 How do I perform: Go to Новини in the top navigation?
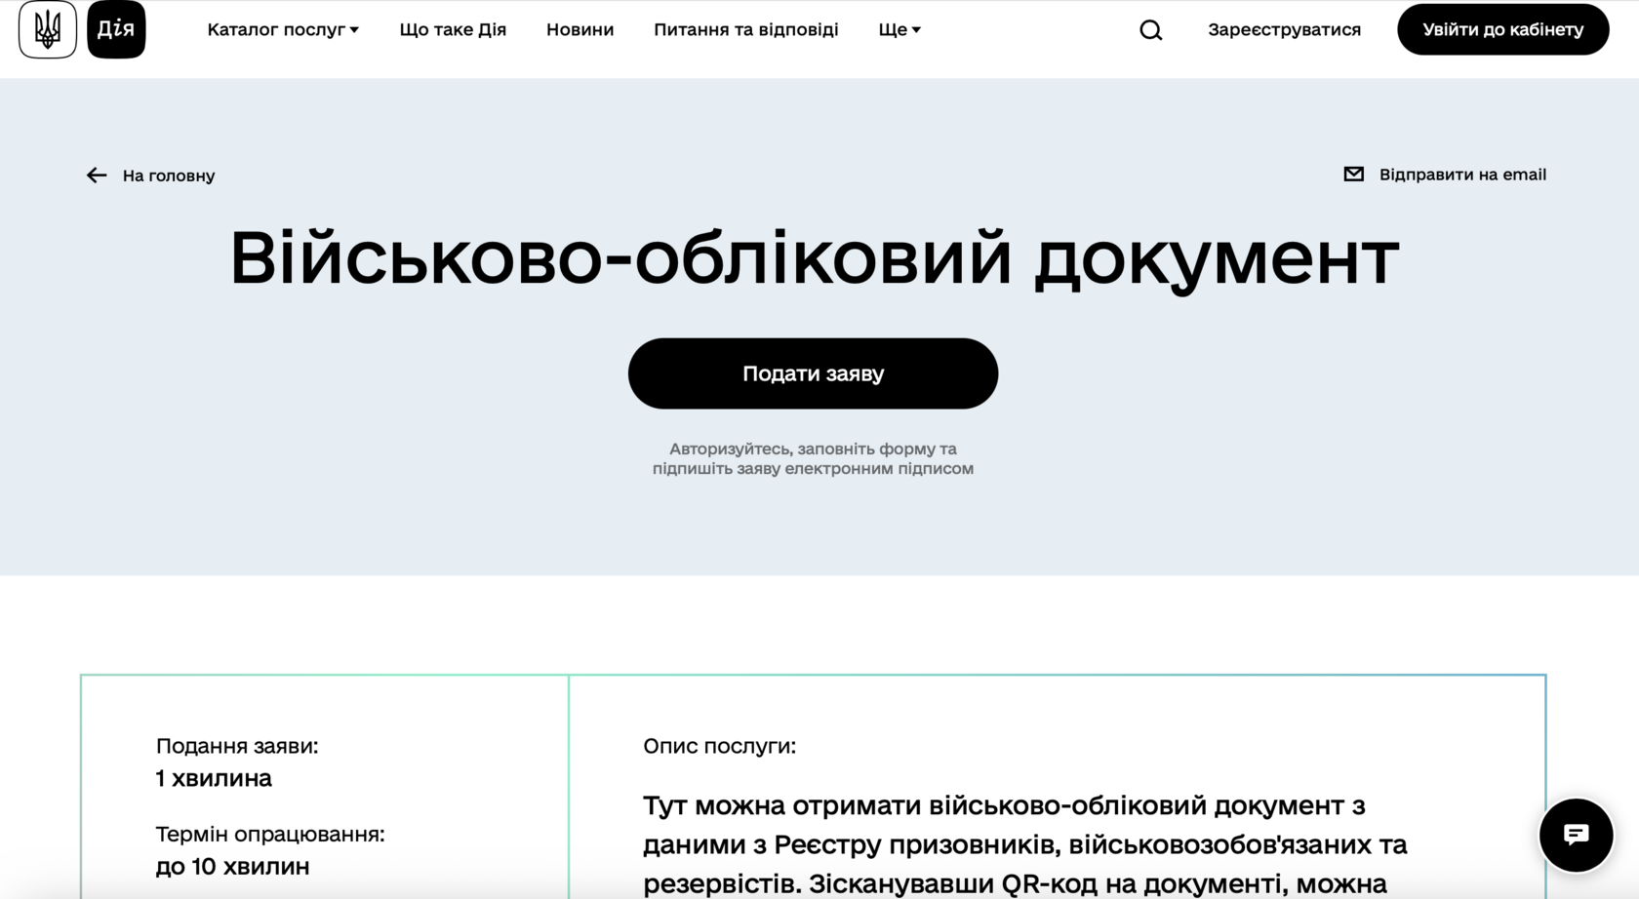(580, 29)
